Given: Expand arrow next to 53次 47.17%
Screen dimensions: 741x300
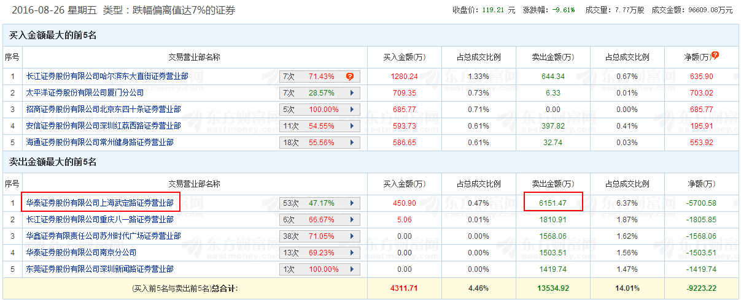Looking at the screenshot, I should click(x=352, y=203).
